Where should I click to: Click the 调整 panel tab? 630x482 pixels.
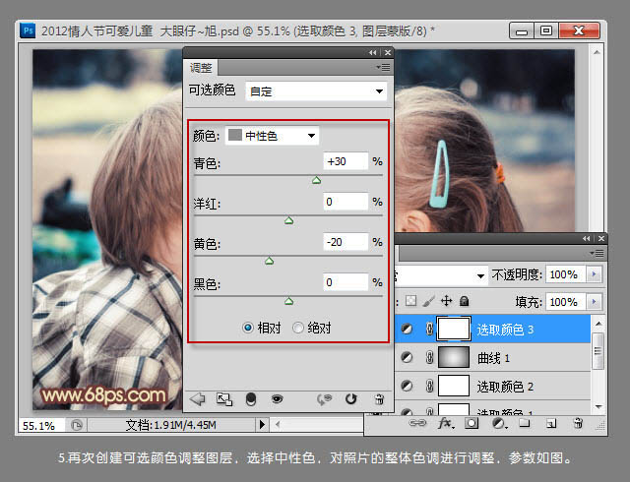(201, 68)
